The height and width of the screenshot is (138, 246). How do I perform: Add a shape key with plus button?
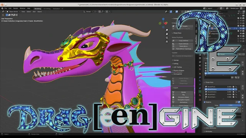click(x=243, y=86)
